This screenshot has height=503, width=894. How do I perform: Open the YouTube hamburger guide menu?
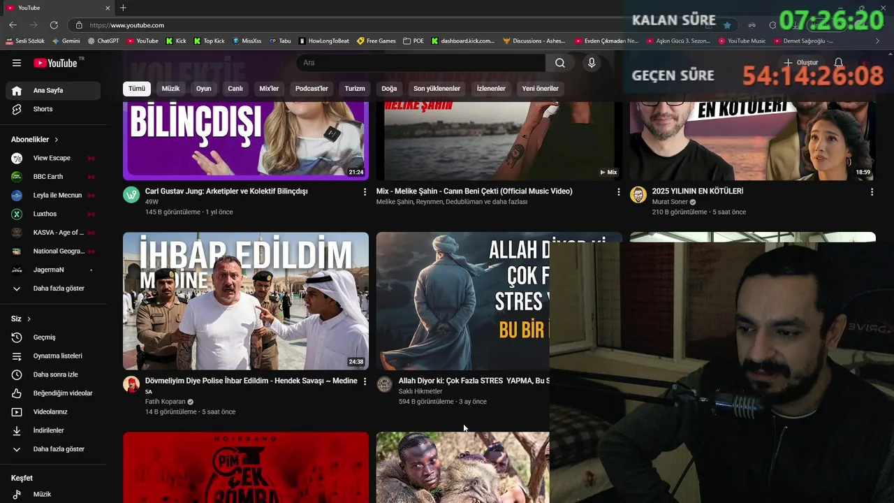[x=17, y=63]
